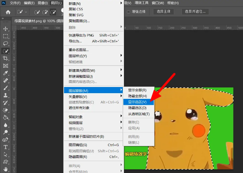The image size is (243, 173).
Task: Select the Lasso tool
Action: point(5,44)
